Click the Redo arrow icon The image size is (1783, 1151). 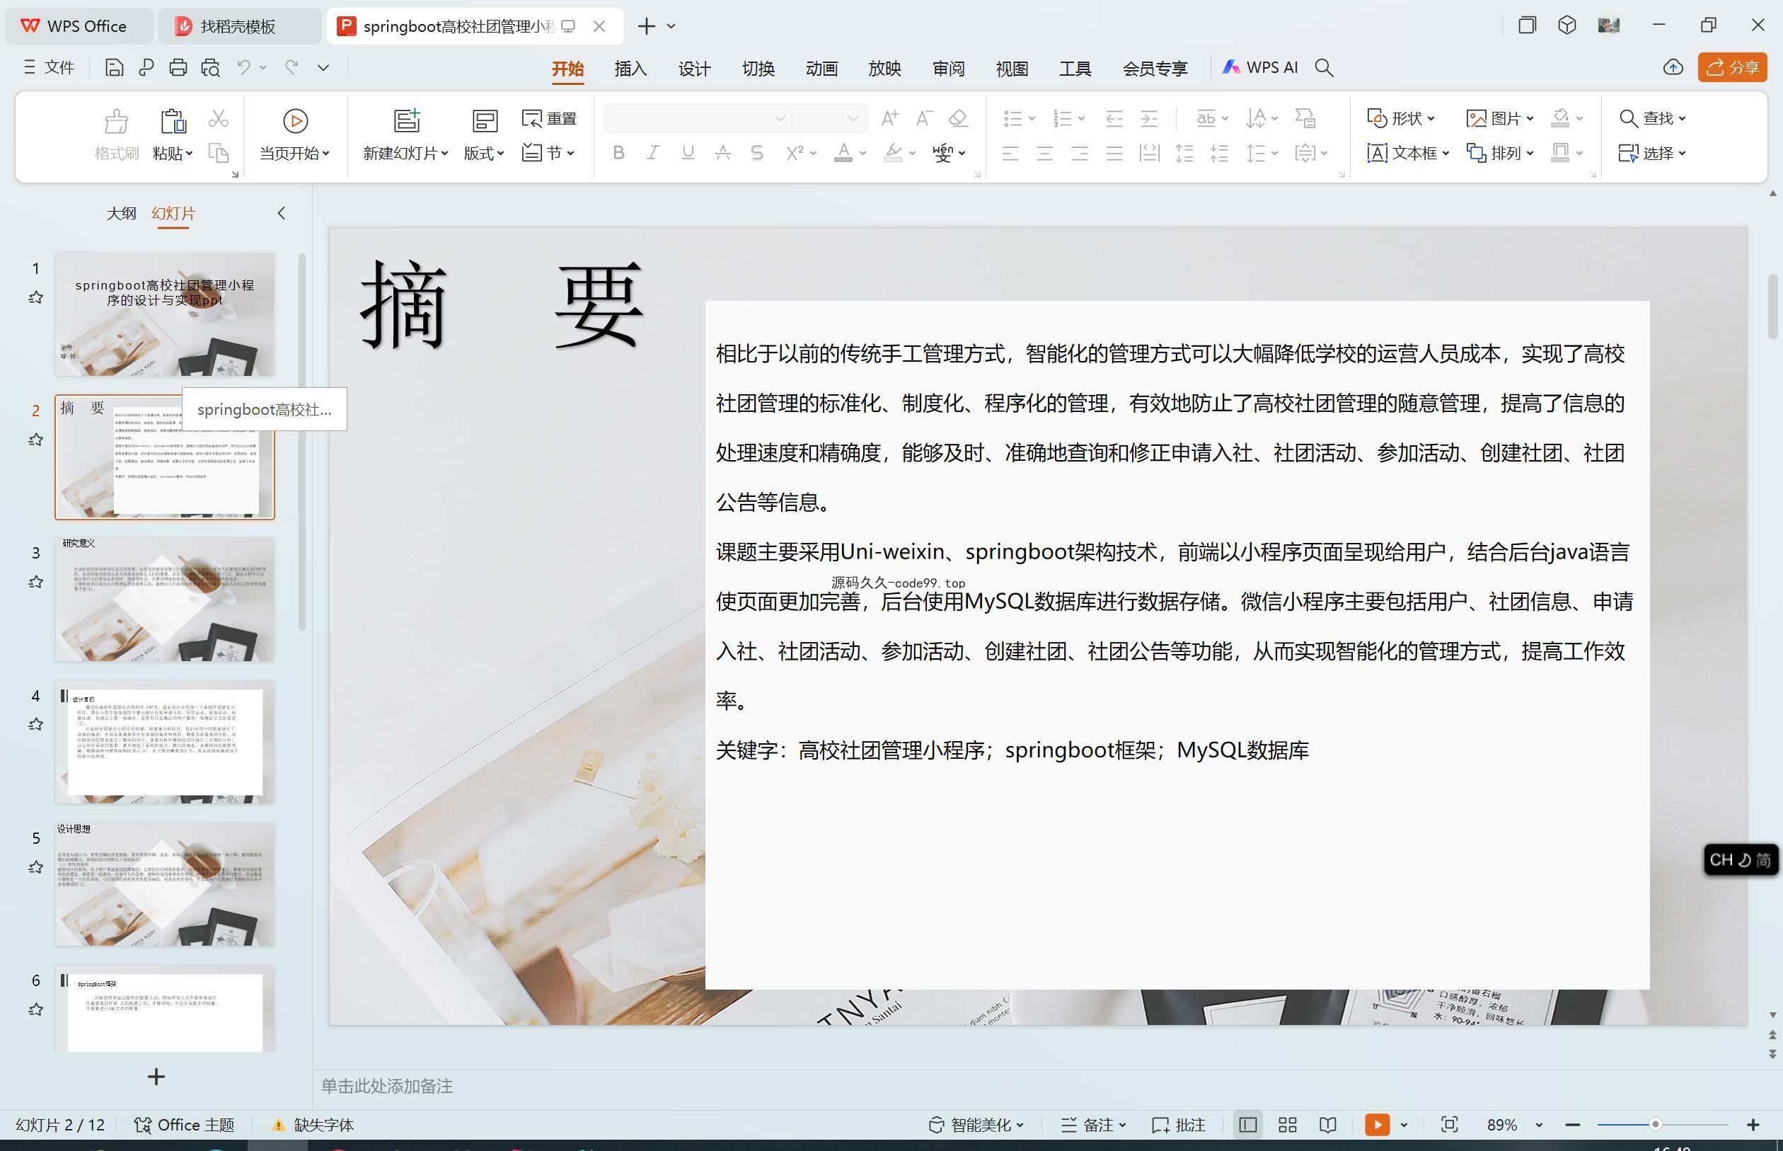tap(292, 67)
